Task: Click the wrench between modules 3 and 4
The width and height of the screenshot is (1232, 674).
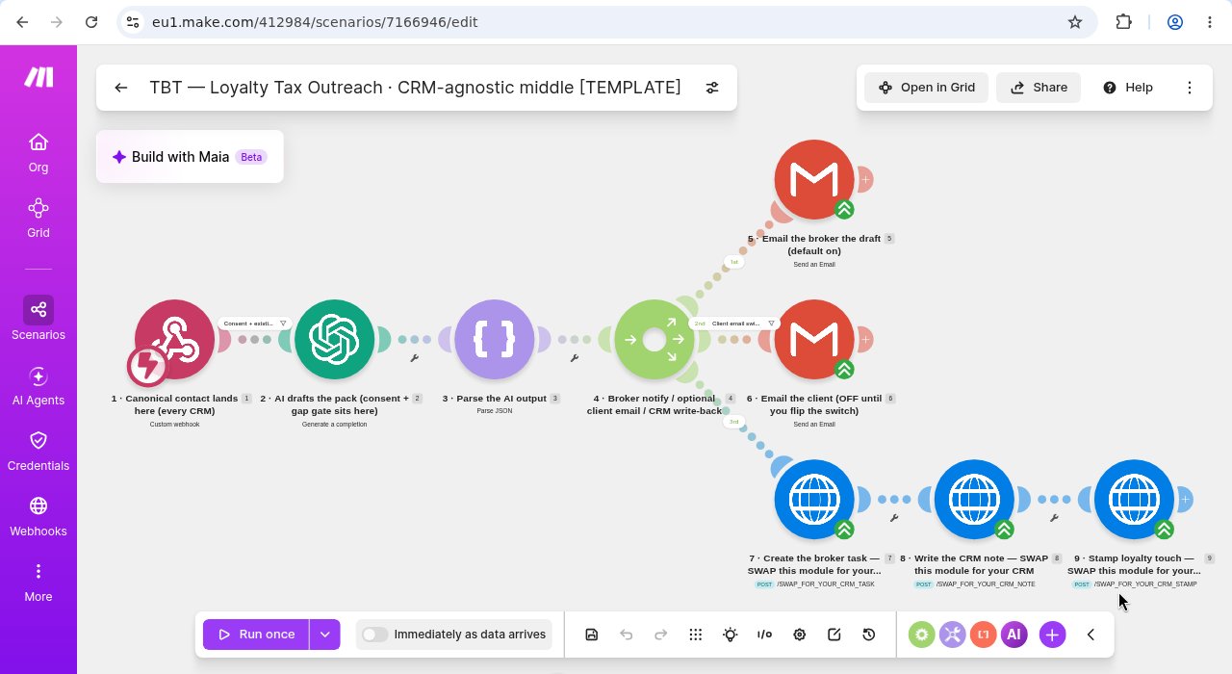Action: click(x=574, y=358)
